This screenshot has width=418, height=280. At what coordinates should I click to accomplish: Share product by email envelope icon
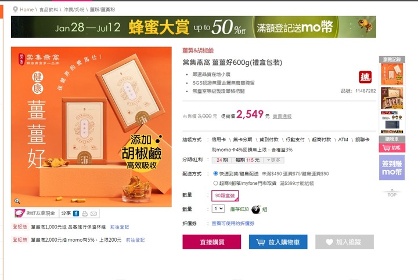[93, 213]
